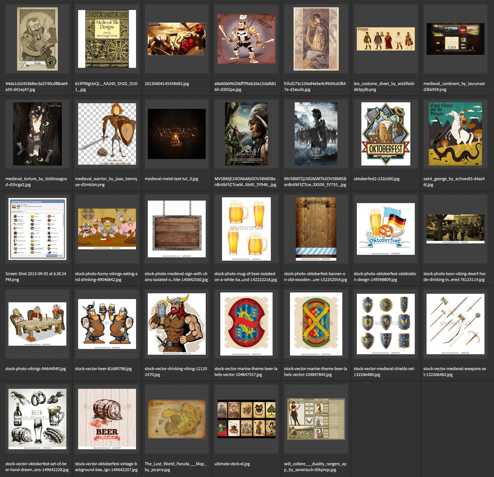Select the Snow White and the Huntsman poster
This screenshot has width=494, height=477.
click(316, 134)
